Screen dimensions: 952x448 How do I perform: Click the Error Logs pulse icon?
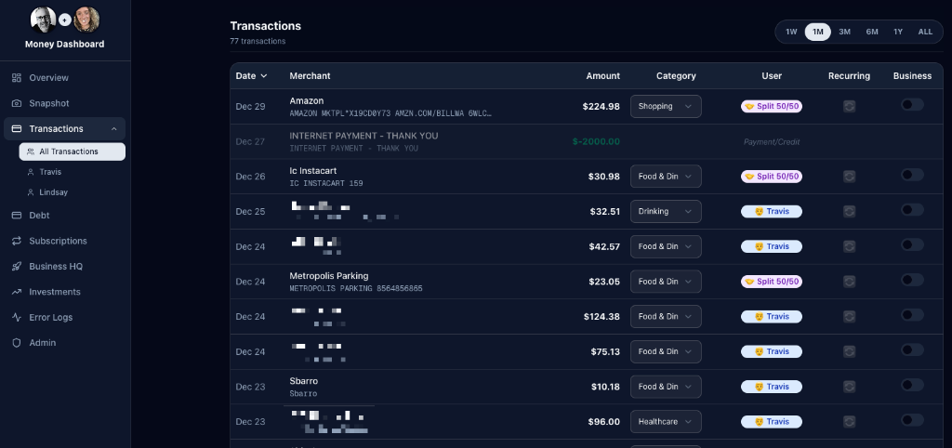coord(17,317)
